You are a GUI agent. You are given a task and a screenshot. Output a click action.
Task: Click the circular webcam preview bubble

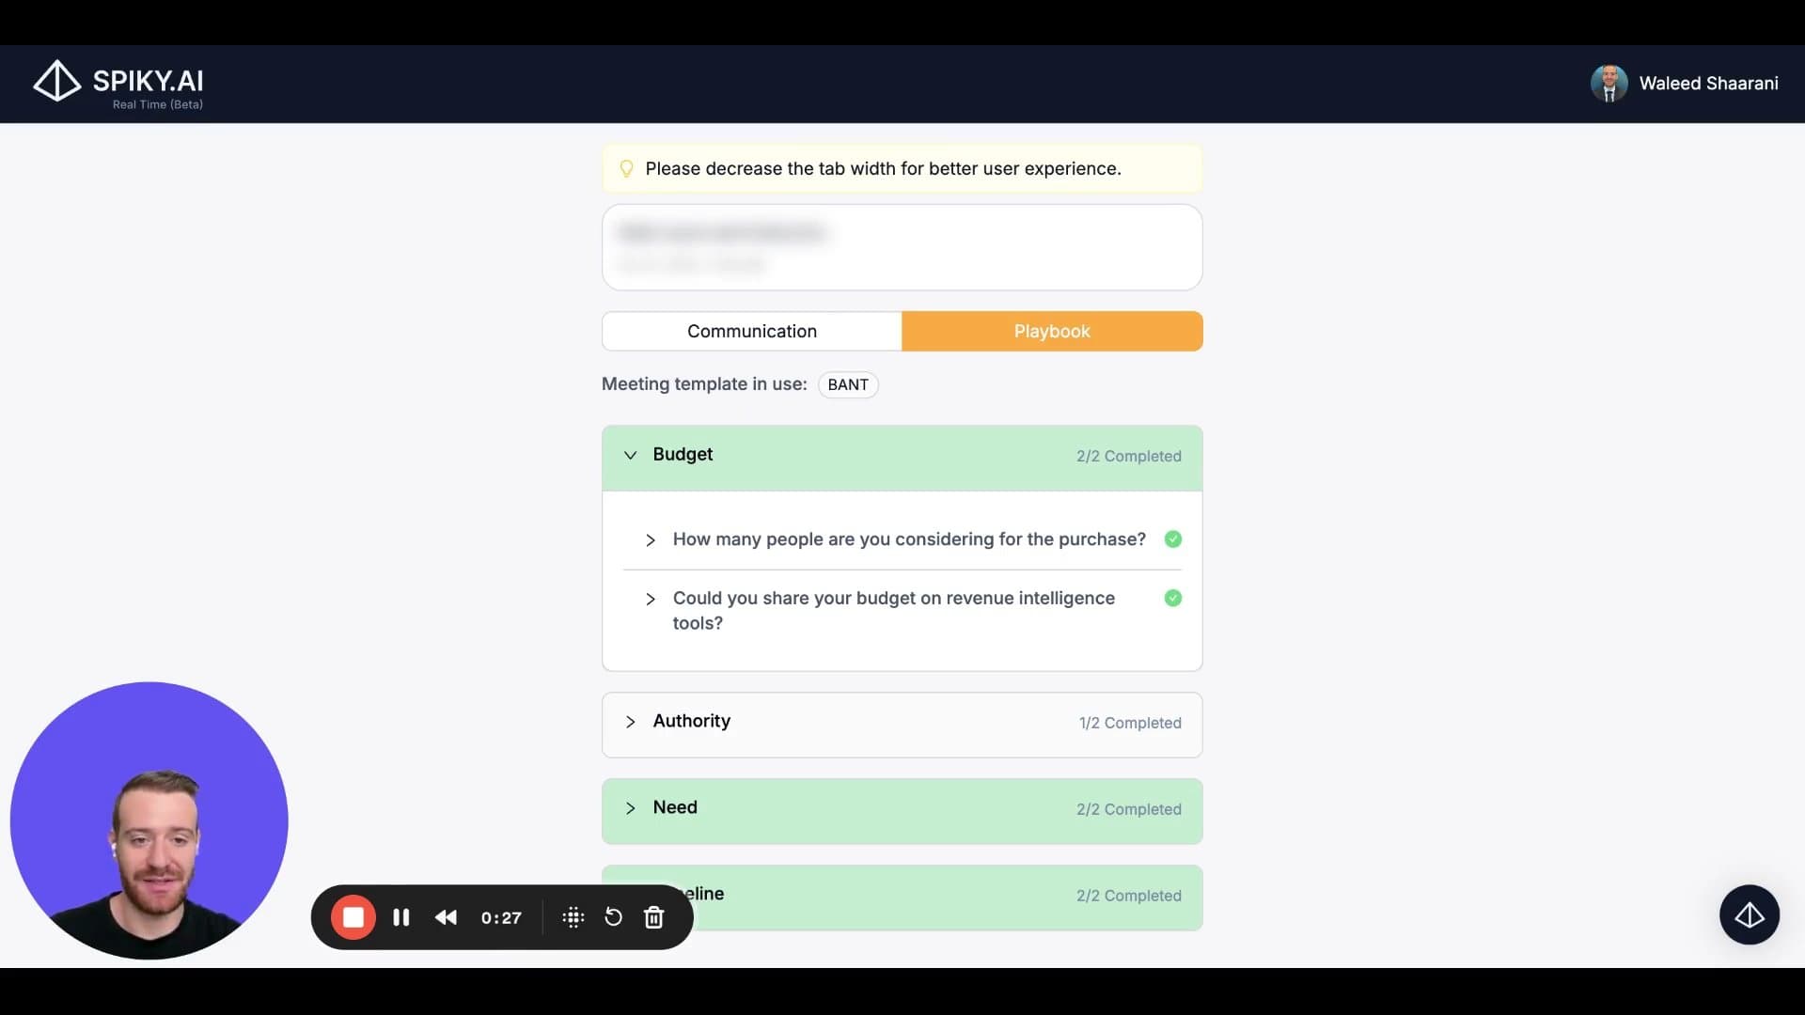(149, 820)
